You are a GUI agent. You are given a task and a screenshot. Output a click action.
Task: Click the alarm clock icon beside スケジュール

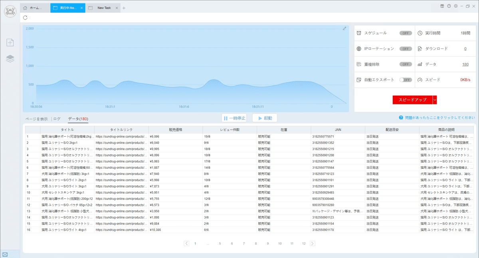pyautogui.click(x=359, y=33)
